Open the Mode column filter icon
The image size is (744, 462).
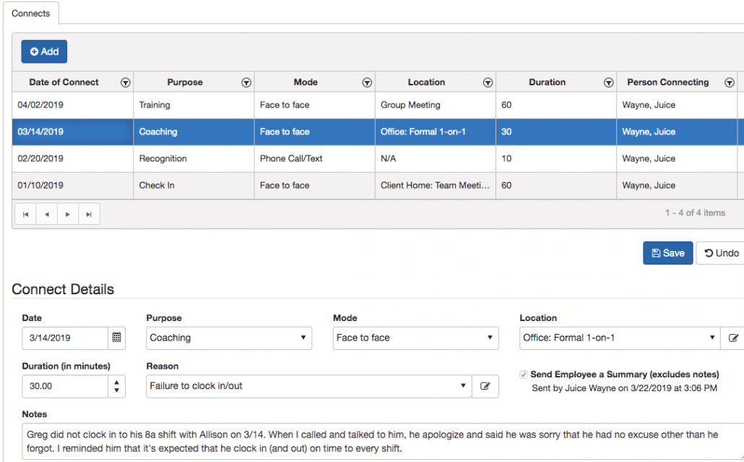coord(367,82)
